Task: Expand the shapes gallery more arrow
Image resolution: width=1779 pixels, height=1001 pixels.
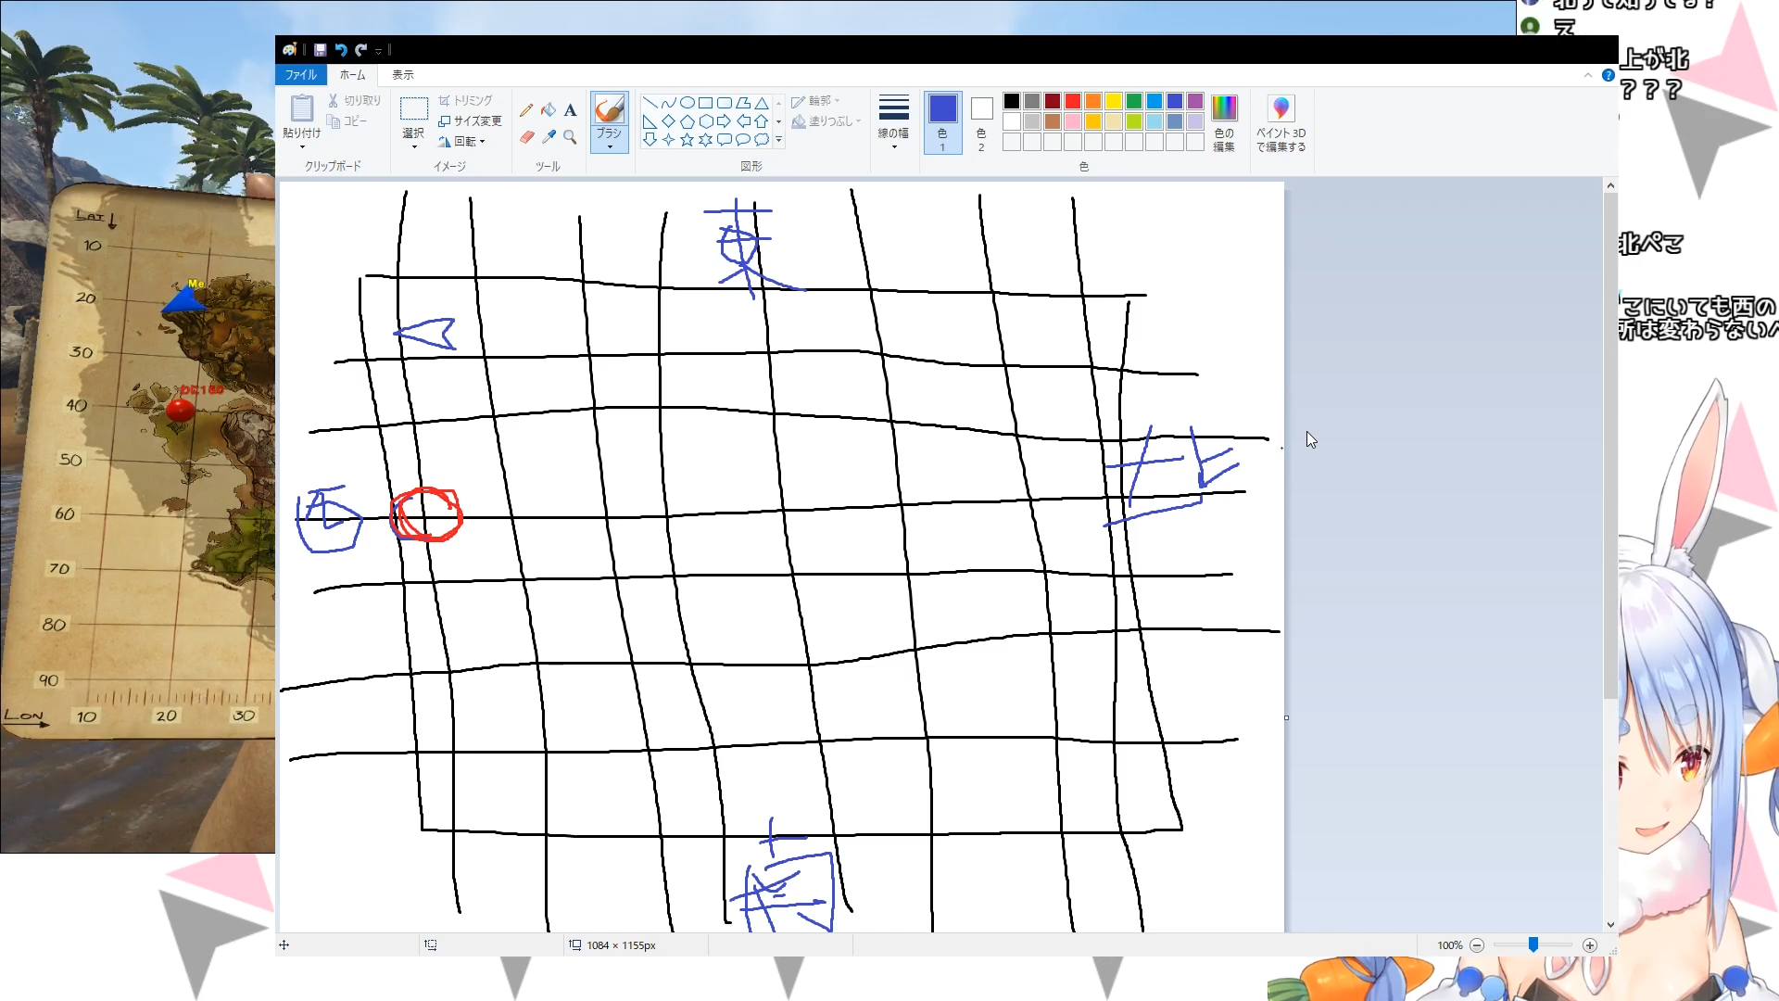Action: pos(778,140)
